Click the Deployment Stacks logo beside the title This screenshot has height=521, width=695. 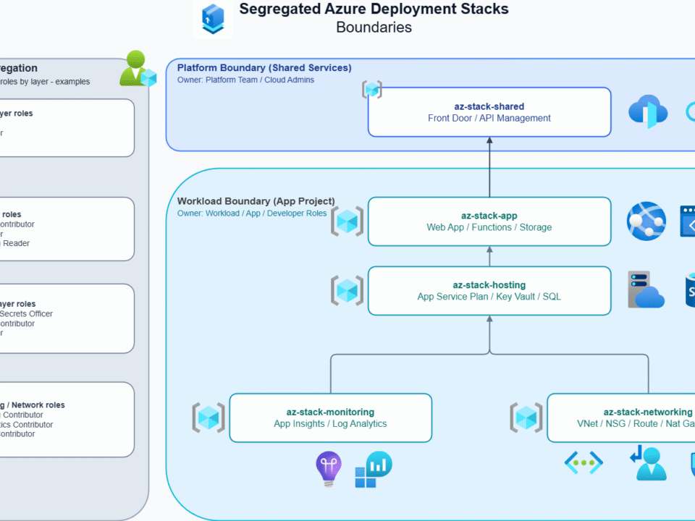(214, 20)
